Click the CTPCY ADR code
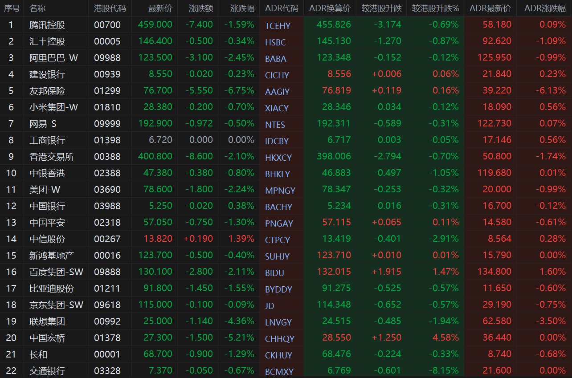 [278, 240]
